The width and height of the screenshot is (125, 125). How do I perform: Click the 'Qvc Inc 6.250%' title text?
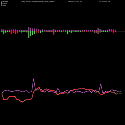74,1
